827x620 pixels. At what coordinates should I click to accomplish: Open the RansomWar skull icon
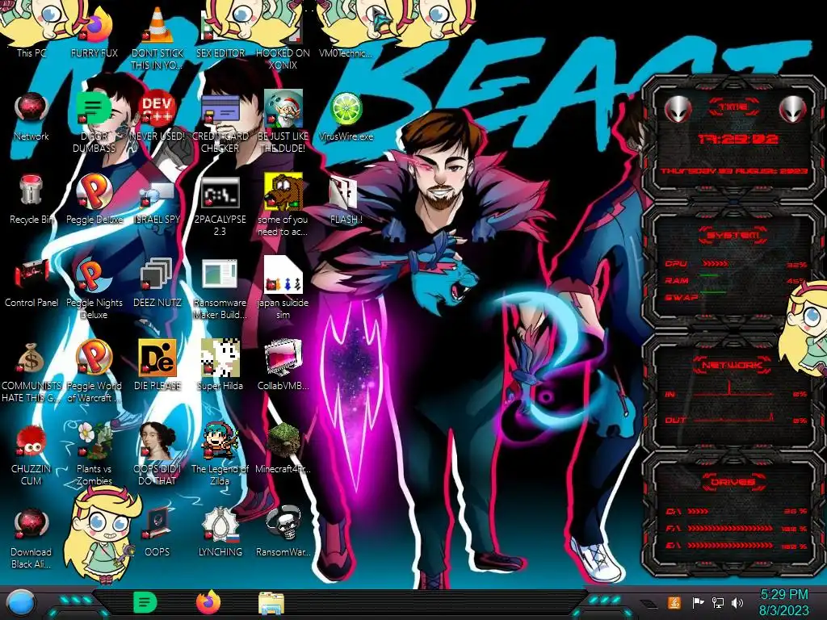tap(283, 531)
